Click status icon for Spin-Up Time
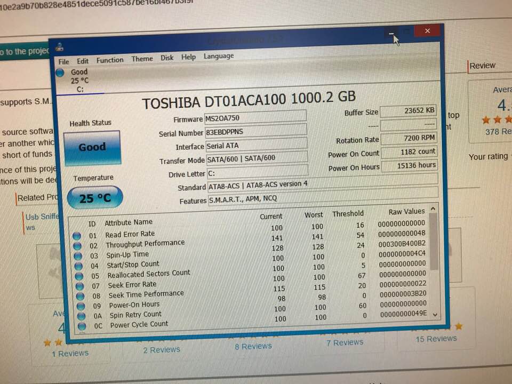512x384 pixels. point(78,255)
